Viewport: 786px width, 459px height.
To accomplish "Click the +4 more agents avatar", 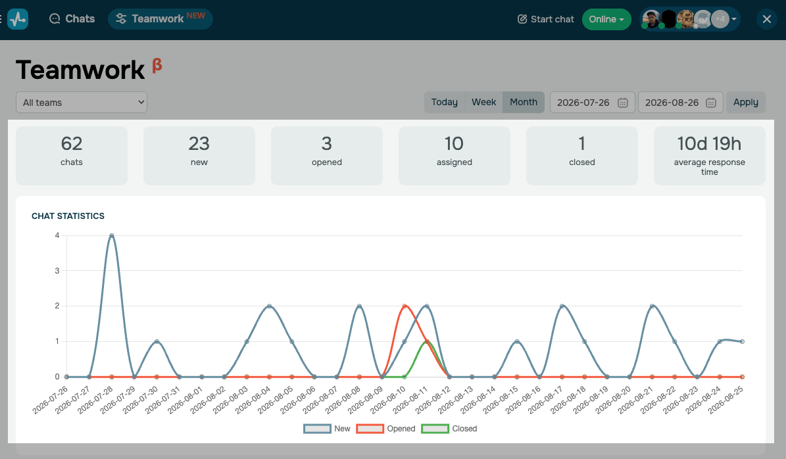I will pos(720,19).
